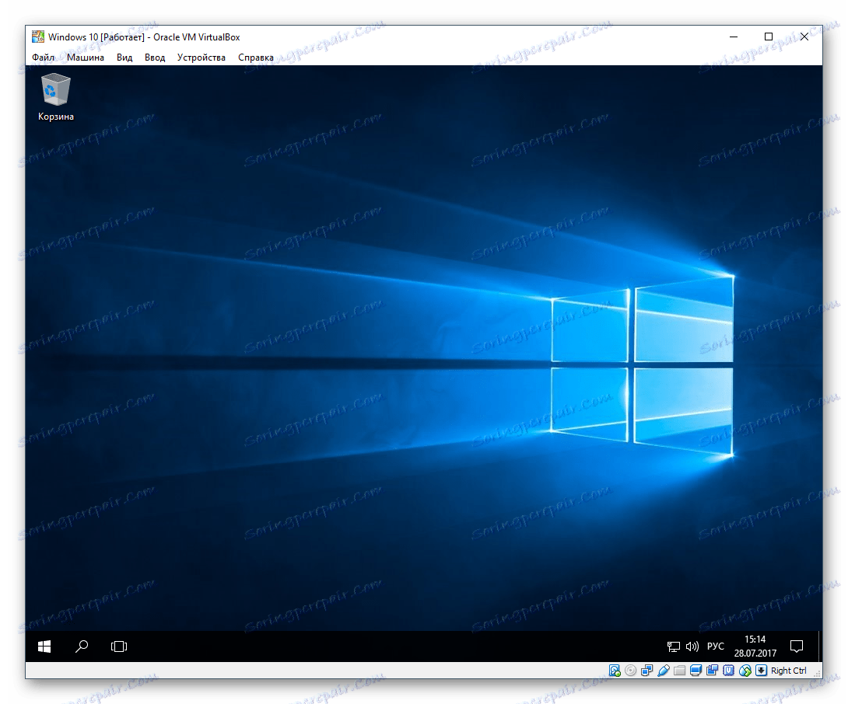Image resolution: width=848 pixels, height=704 pixels.
Task: Click the guest volume speaker icon
Action: (x=692, y=646)
